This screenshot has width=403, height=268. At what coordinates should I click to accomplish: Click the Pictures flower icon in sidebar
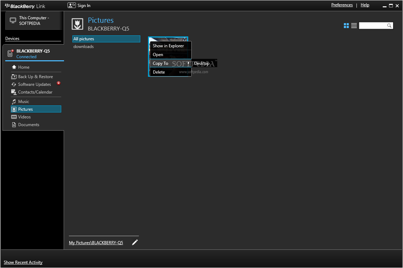click(14, 109)
